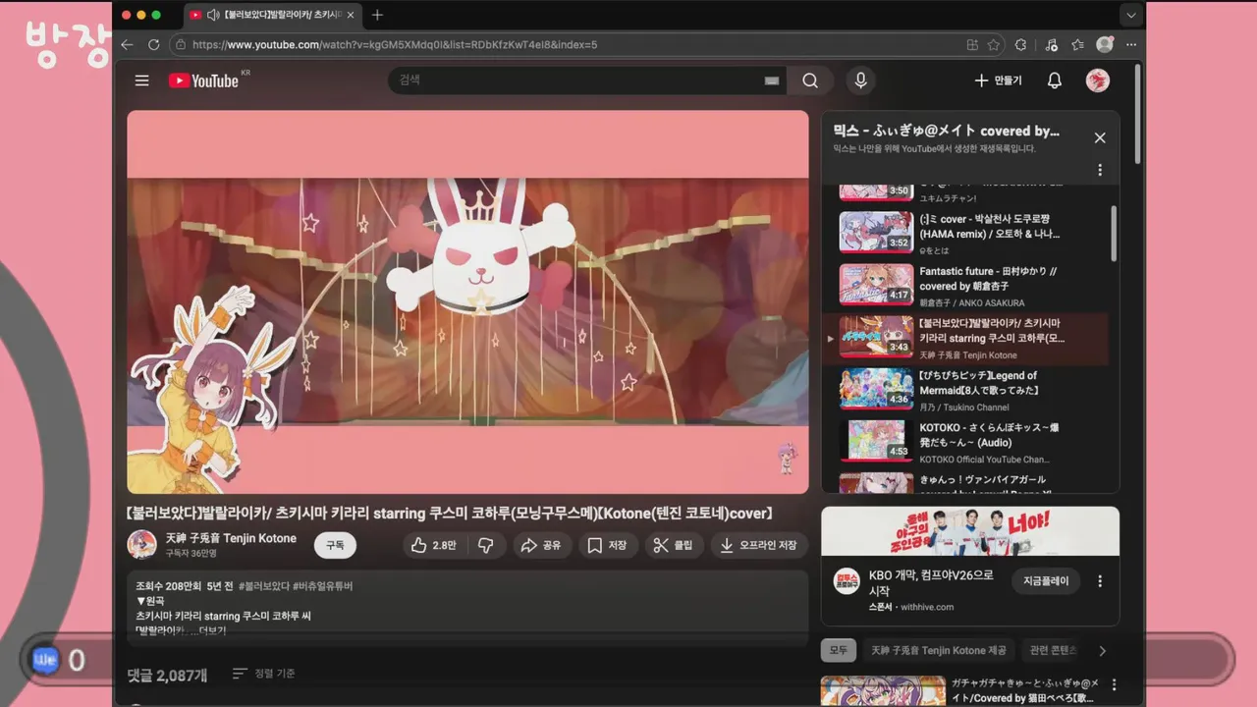This screenshot has width=1257, height=707.
Task: Select the 모두 filter chip
Action: [839, 650]
